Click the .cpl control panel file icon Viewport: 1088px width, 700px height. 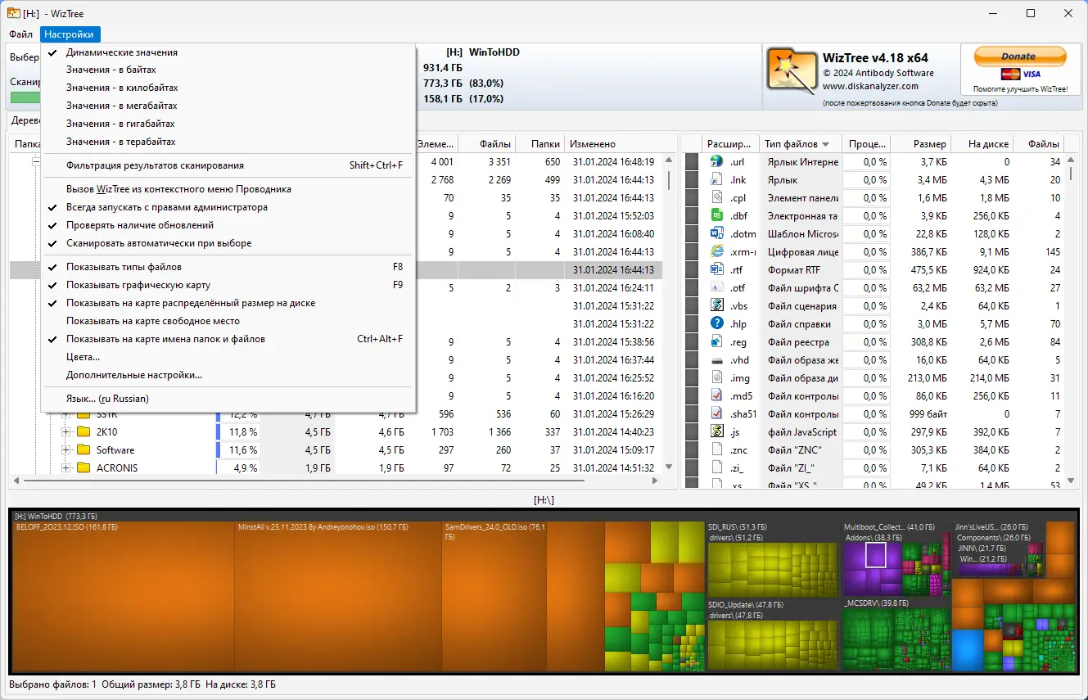point(716,198)
